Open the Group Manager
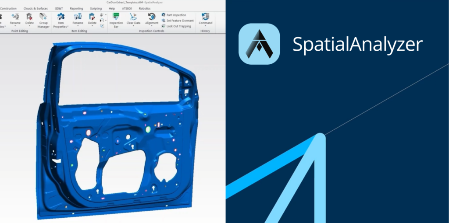449x223 pixels. coord(43,21)
